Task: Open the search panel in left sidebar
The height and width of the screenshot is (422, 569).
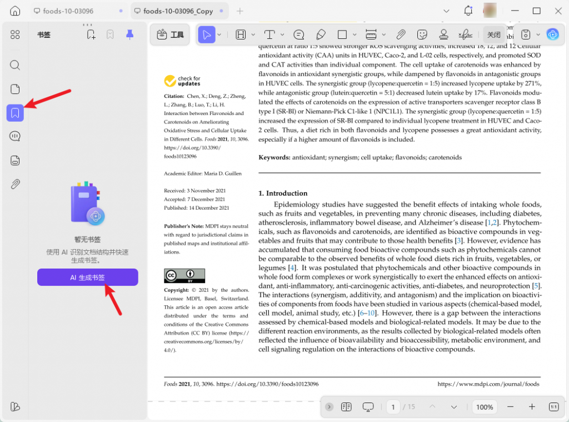Action: [x=15, y=65]
